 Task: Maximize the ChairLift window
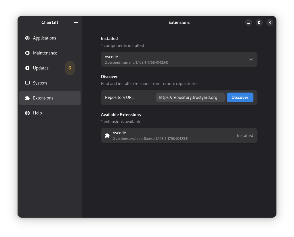tap(259, 22)
